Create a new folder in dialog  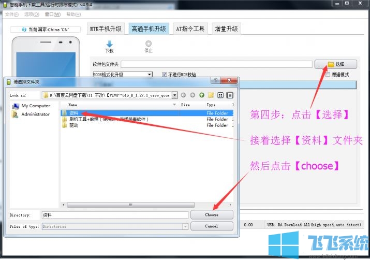pos(211,95)
